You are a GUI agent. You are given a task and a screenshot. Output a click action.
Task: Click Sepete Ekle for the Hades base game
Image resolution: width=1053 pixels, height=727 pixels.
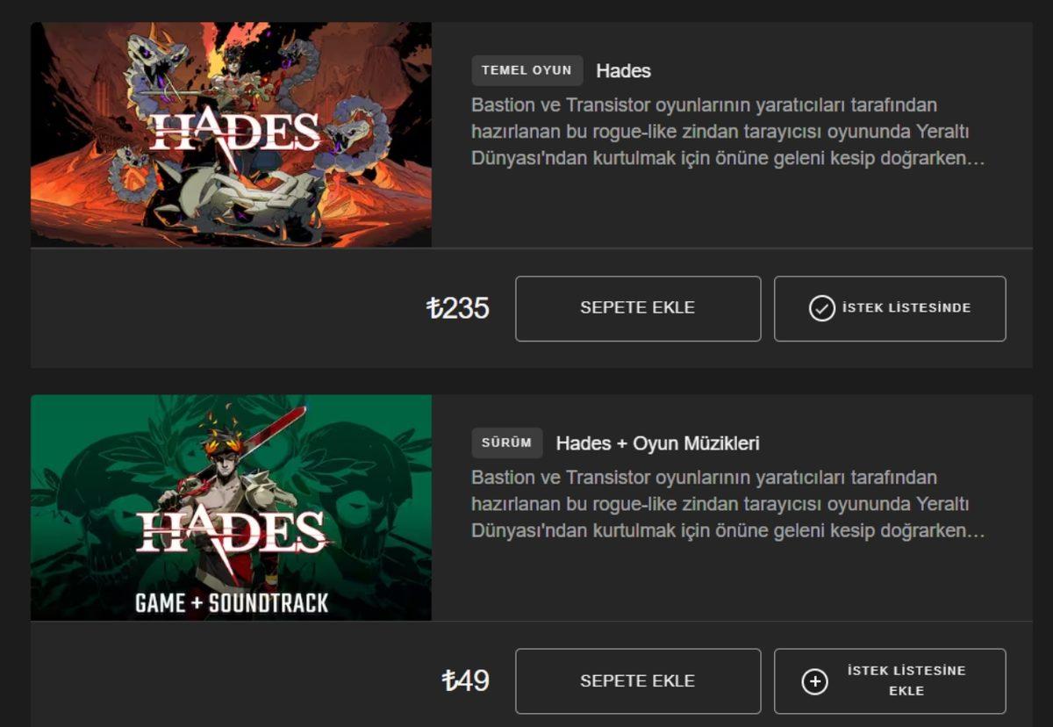[x=638, y=308]
